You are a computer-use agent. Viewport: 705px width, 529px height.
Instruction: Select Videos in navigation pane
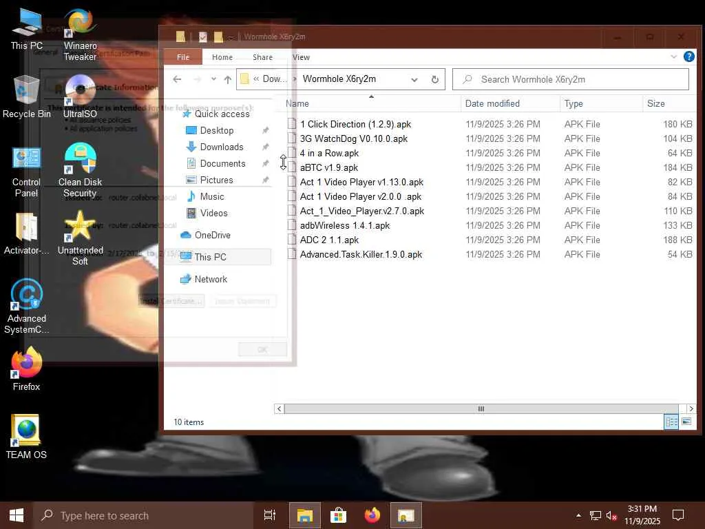coord(207,214)
